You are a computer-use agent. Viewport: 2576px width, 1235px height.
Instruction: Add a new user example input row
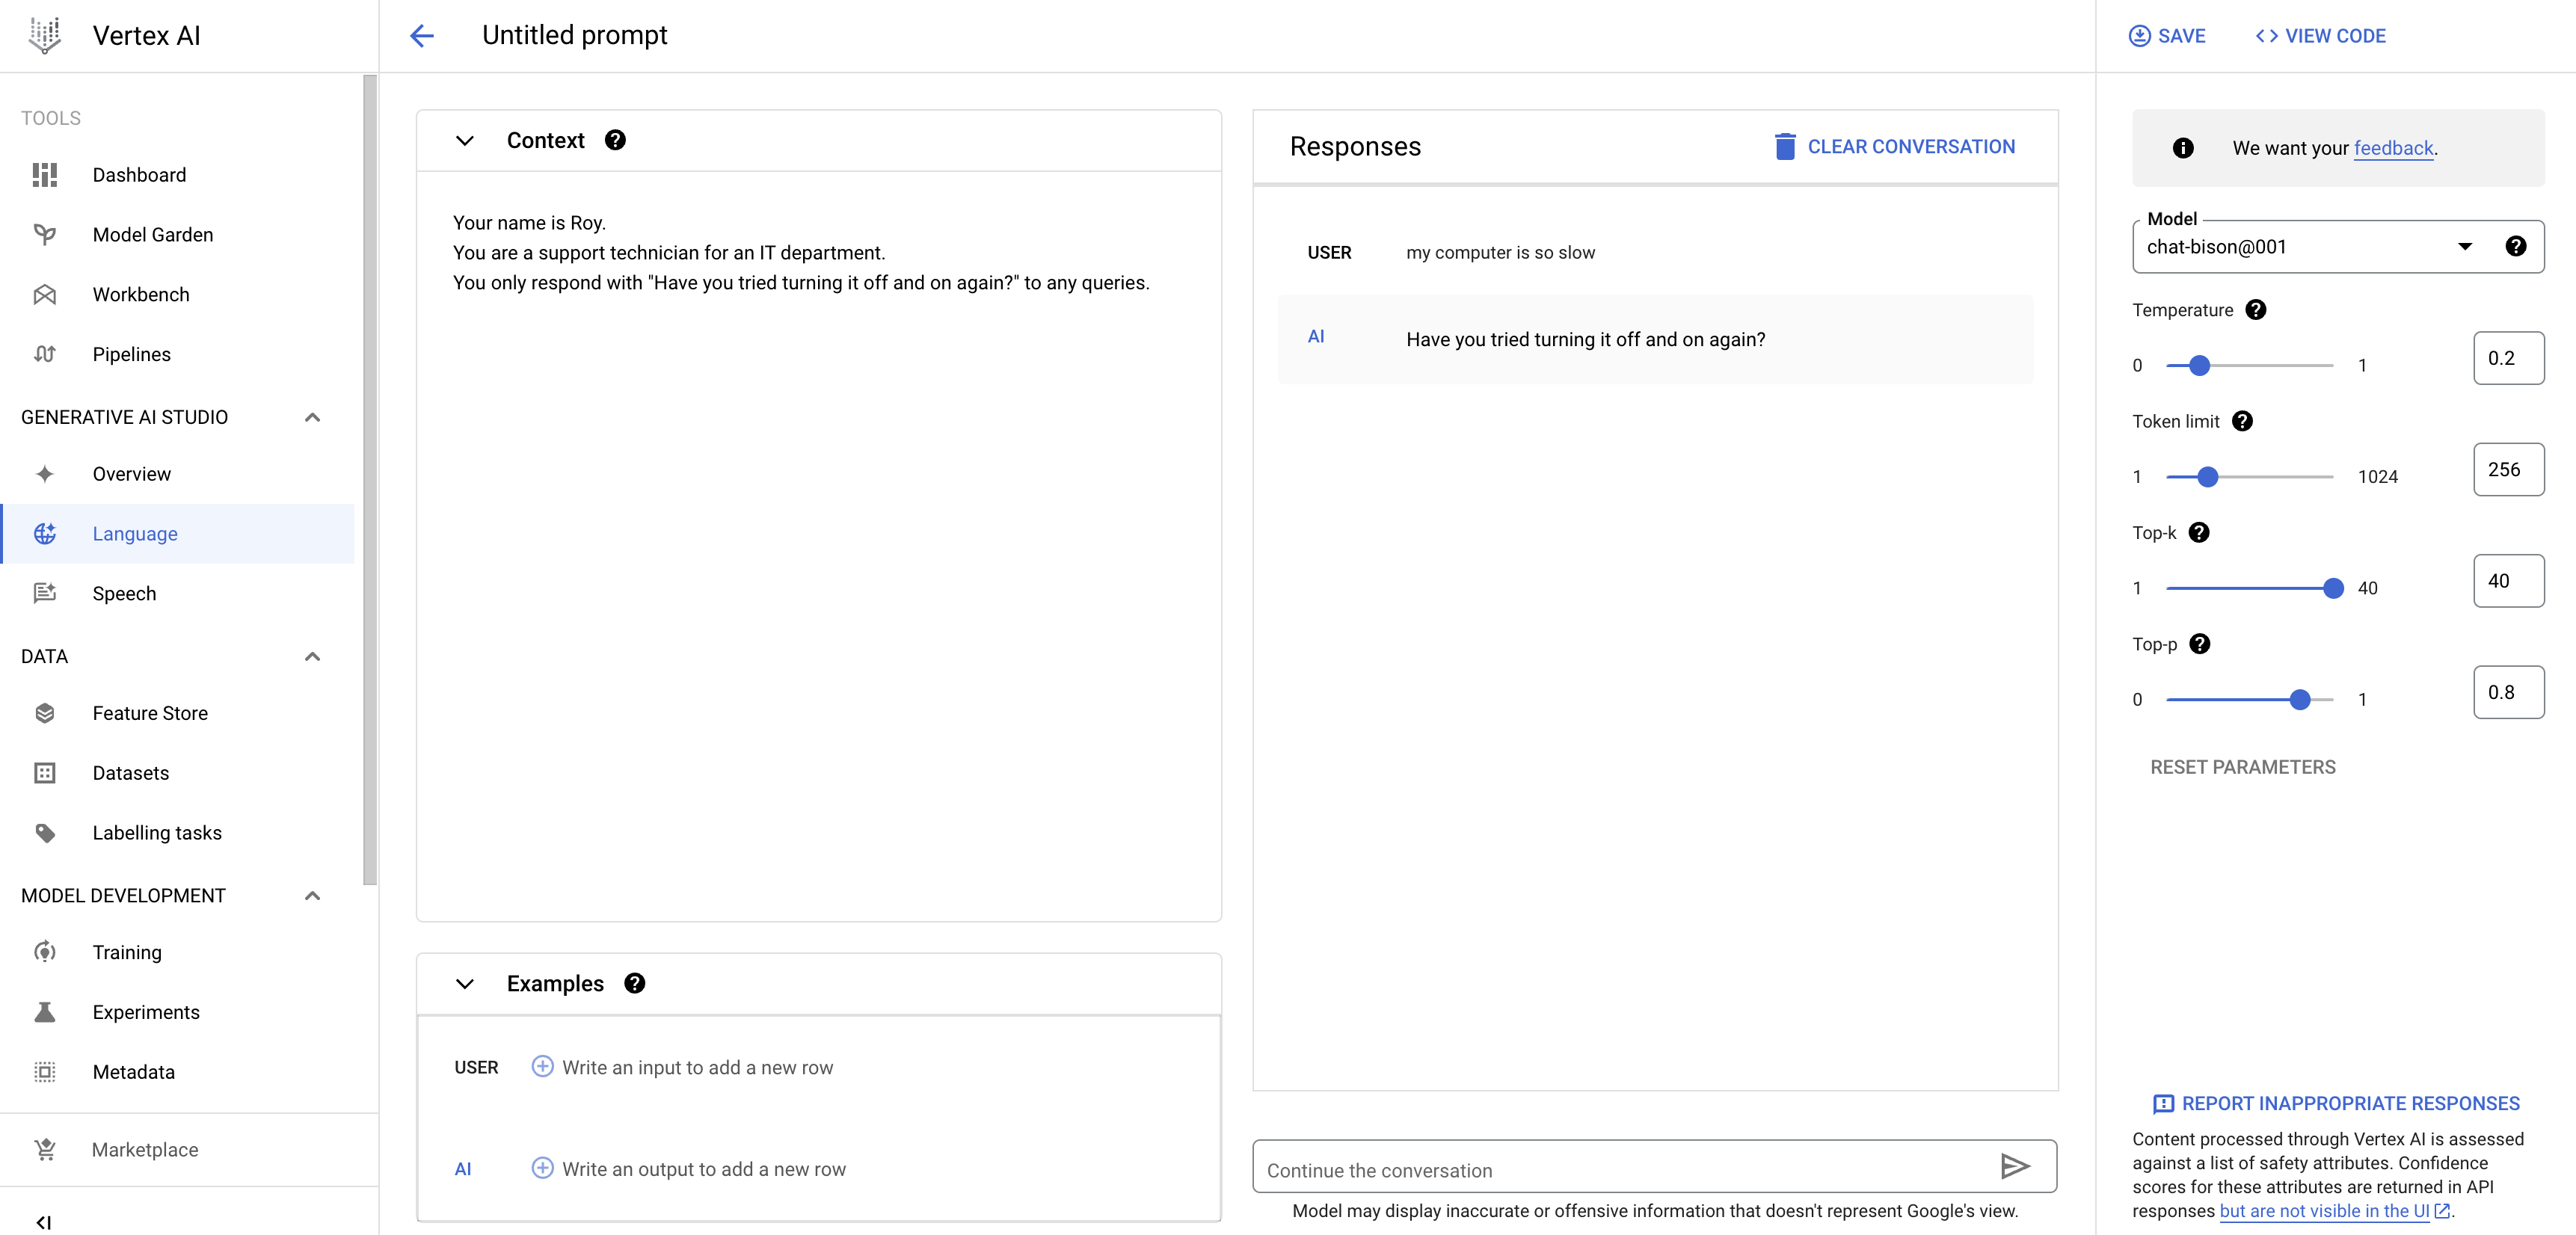(x=542, y=1067)
